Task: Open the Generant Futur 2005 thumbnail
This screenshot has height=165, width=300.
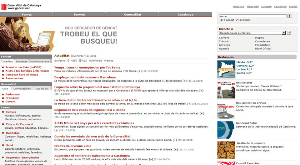Action: pos(226,130)
